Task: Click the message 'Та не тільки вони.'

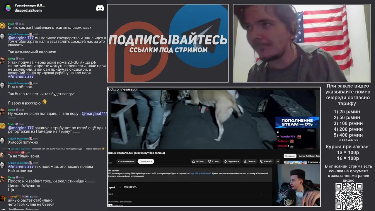Action: click(x=24, y=156)
